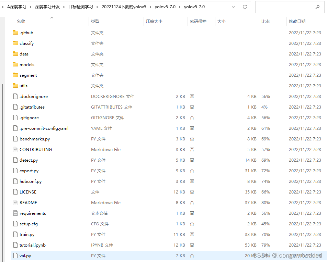Screen dimensions: 327x262
Task: Click the IPYNB 文件 type cell
Action: point(102,245)
